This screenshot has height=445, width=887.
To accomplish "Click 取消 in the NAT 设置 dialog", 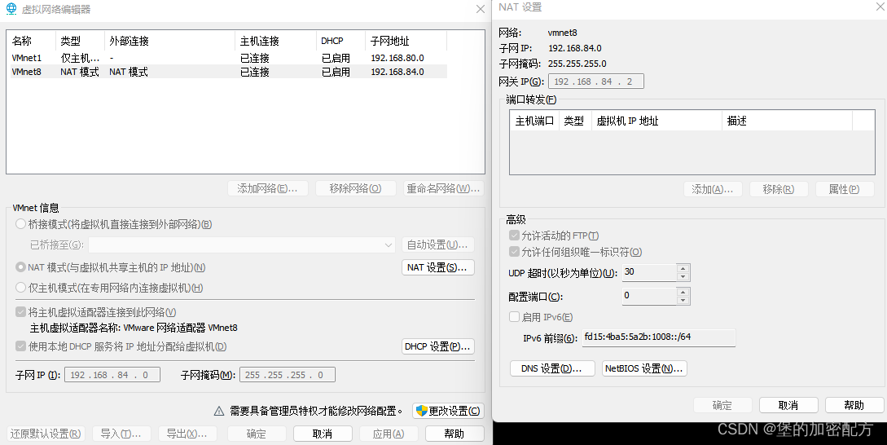I will coord(788,405).
